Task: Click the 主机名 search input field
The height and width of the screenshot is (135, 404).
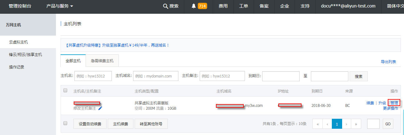Action: pyautogui.click(x=93, y=76)
